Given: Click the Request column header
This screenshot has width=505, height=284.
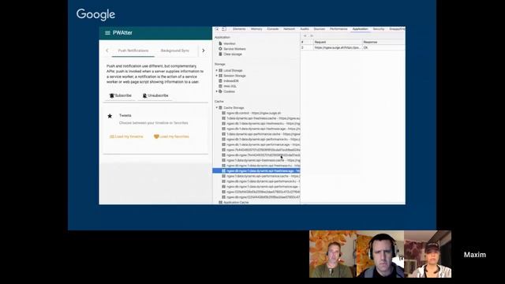Looking at the screenshot, I should [x=338, y=42].
